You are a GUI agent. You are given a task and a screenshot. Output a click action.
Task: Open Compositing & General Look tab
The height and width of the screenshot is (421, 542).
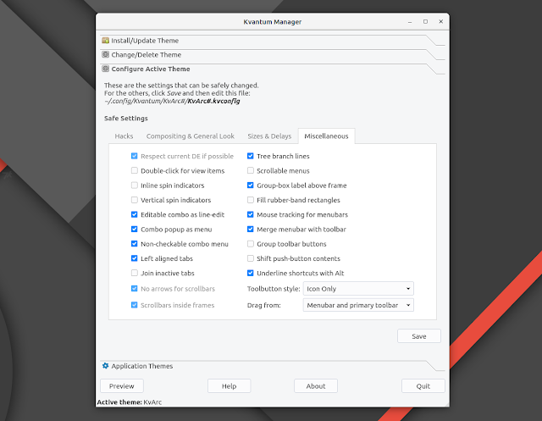click(x=190, y=136)
